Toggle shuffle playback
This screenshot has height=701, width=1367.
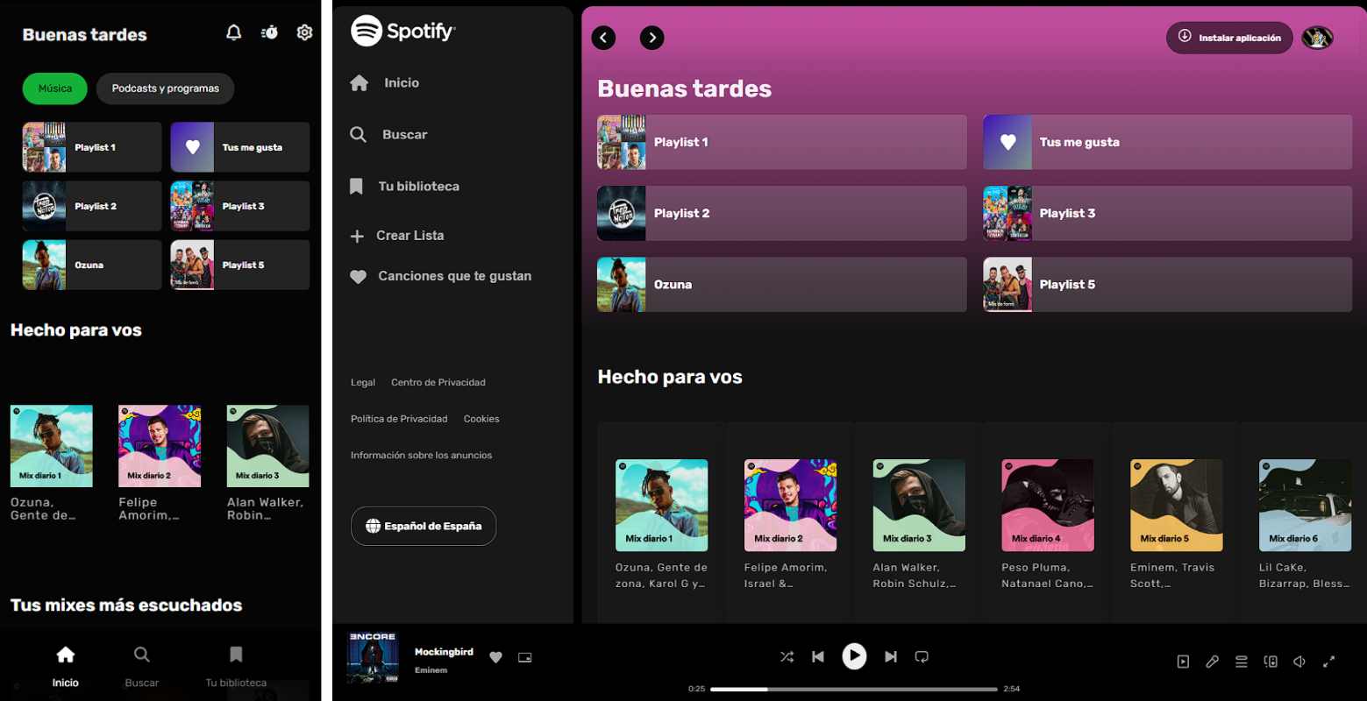[787, 656]
